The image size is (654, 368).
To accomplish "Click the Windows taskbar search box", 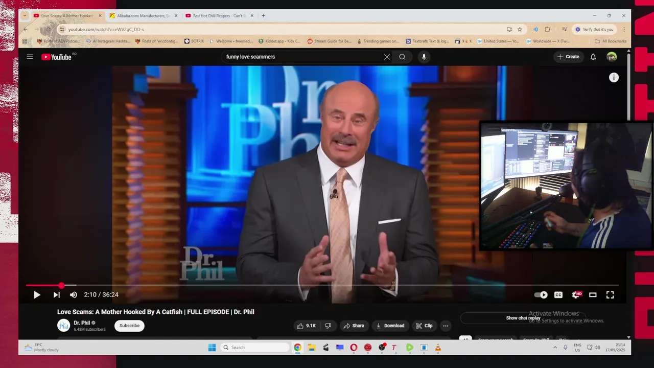I will click(255, 348).
